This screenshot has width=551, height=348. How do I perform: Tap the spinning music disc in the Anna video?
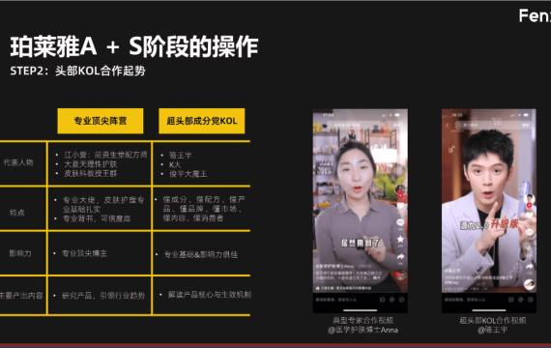coord(400,275)
